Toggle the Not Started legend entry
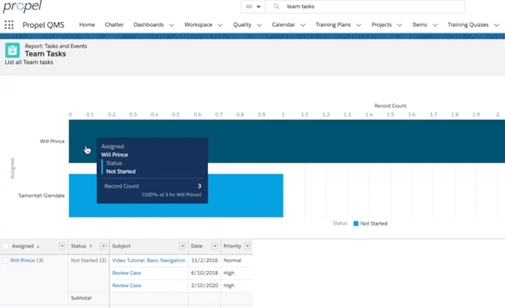 (x=370, y=224)
